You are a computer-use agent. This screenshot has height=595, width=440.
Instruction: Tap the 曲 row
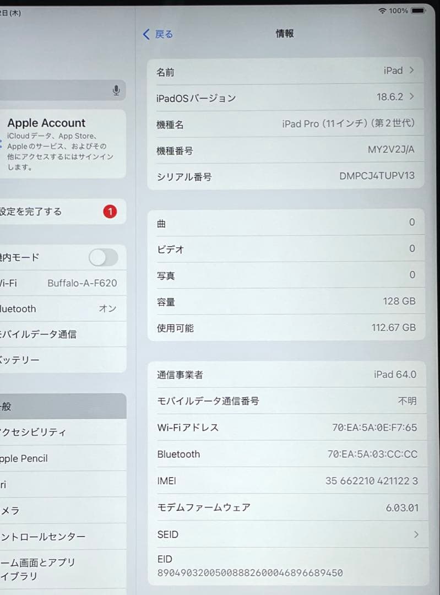pos(286,223)
